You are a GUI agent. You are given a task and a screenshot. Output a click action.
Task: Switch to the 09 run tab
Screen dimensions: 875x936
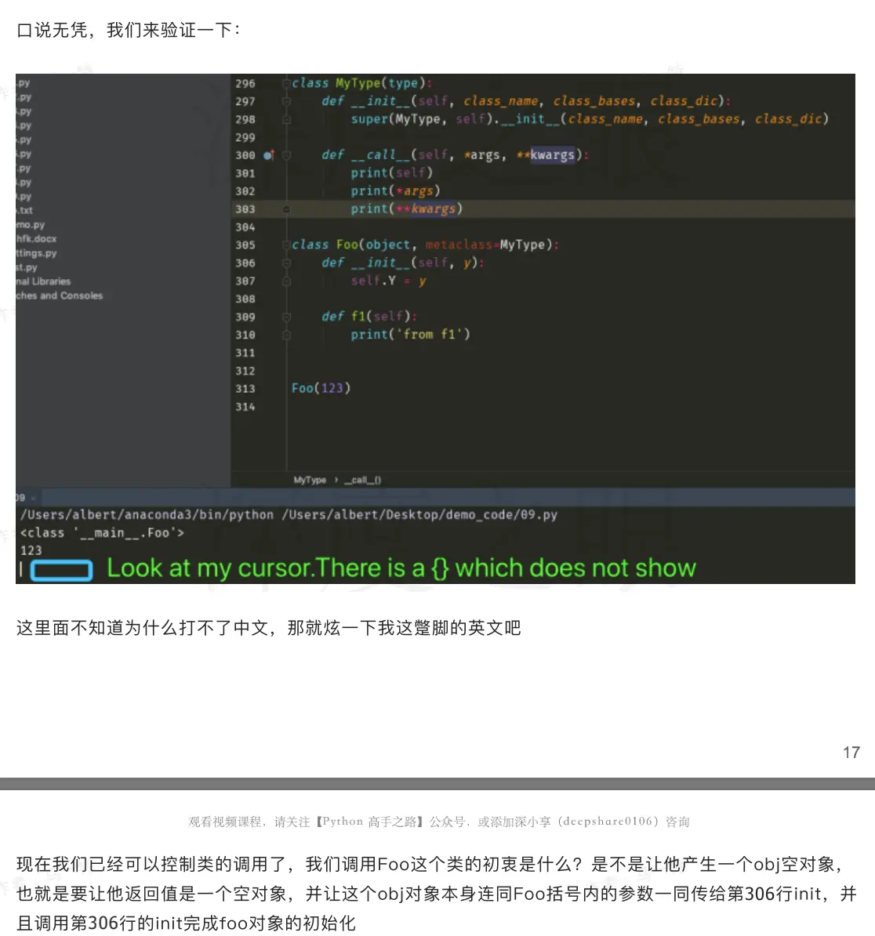20,497
